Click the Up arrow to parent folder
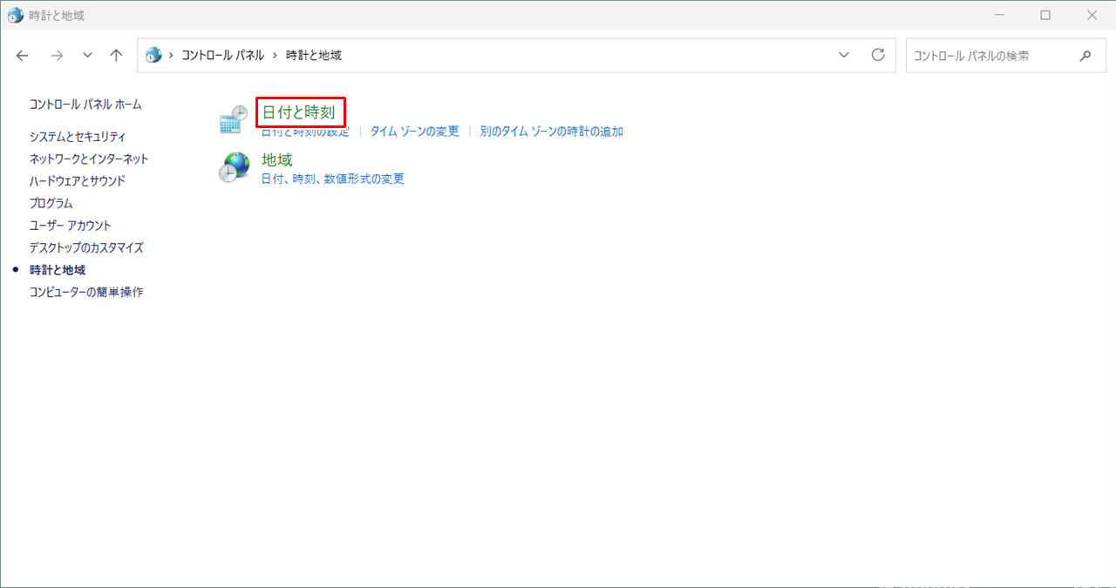1116x588 pixels. [116, 56]
